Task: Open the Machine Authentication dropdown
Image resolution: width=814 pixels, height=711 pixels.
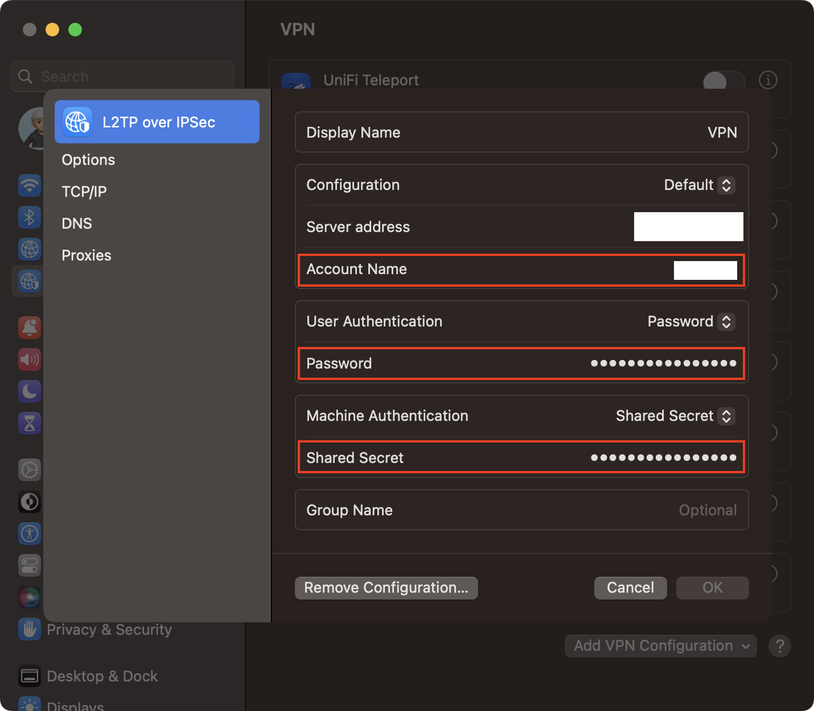Action: pos(675,416)
